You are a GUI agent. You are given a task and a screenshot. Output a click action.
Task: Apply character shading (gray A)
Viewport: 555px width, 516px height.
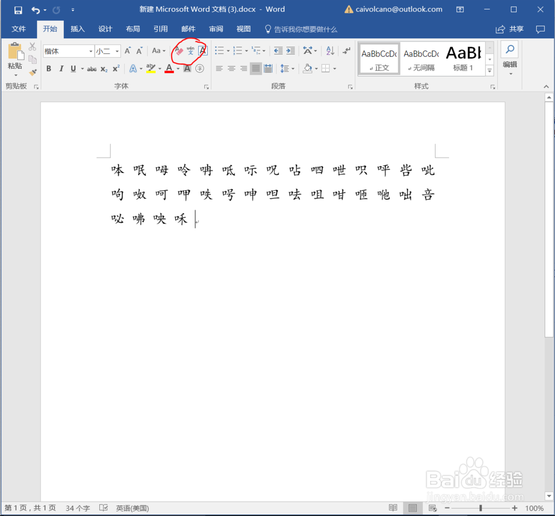click(x=187, y=69)
